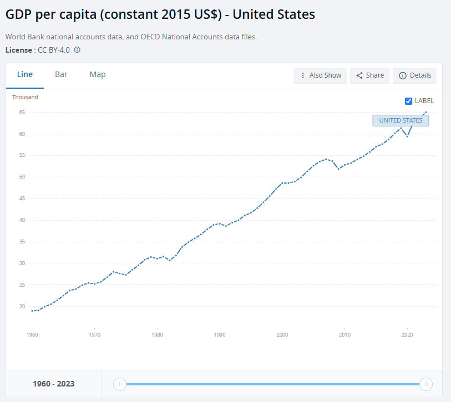Click the license info icon
451x402 pixels.
pos(77,50)
